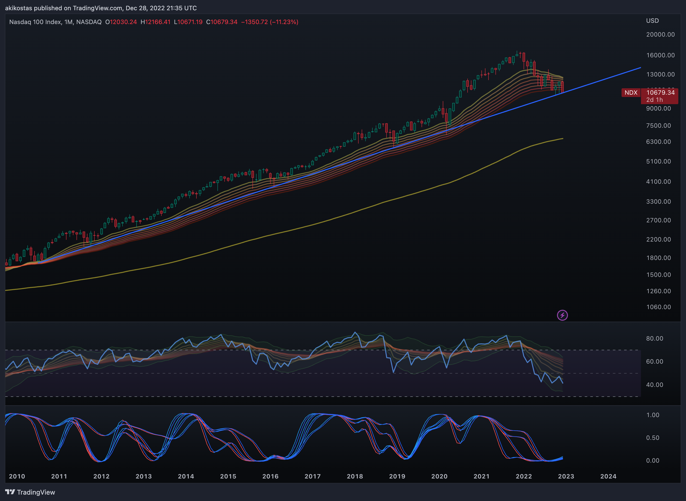Click the USD currency label
This screenshot has width=686, height=501.
coord(652,21)
